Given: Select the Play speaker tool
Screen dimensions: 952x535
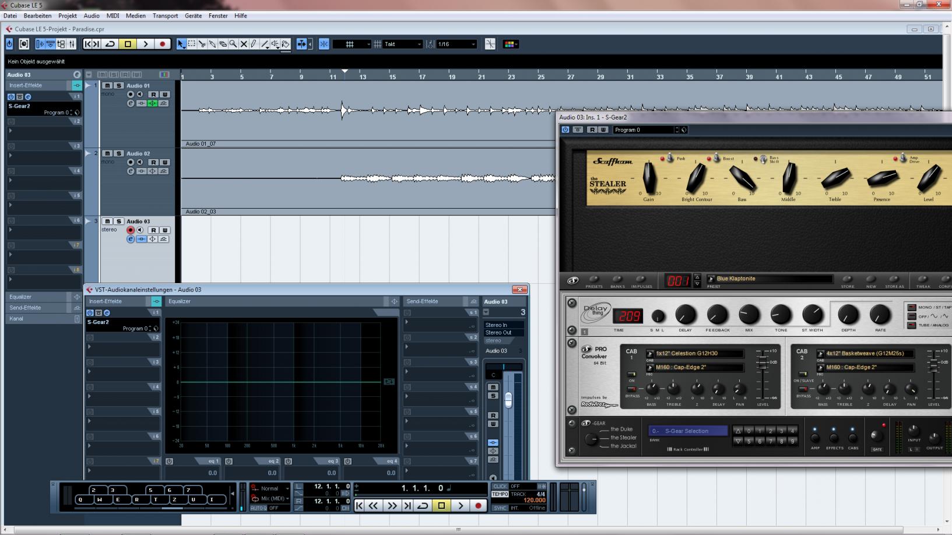Looking at the screenshot, I should pyautogui.click(x=275, y=44).
